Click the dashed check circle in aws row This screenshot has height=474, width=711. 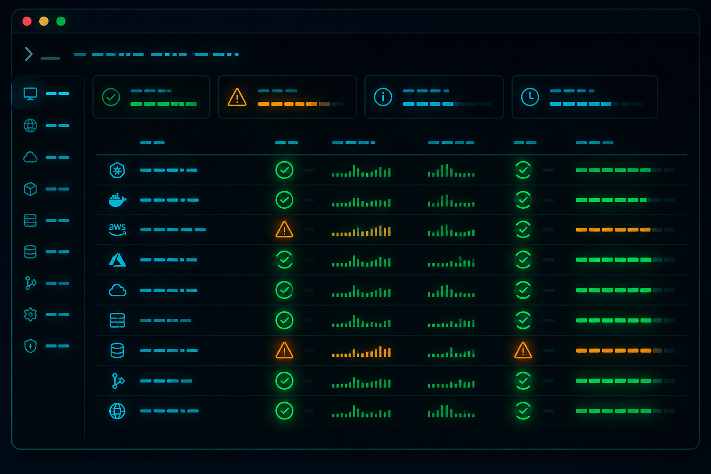click(523, 230)
